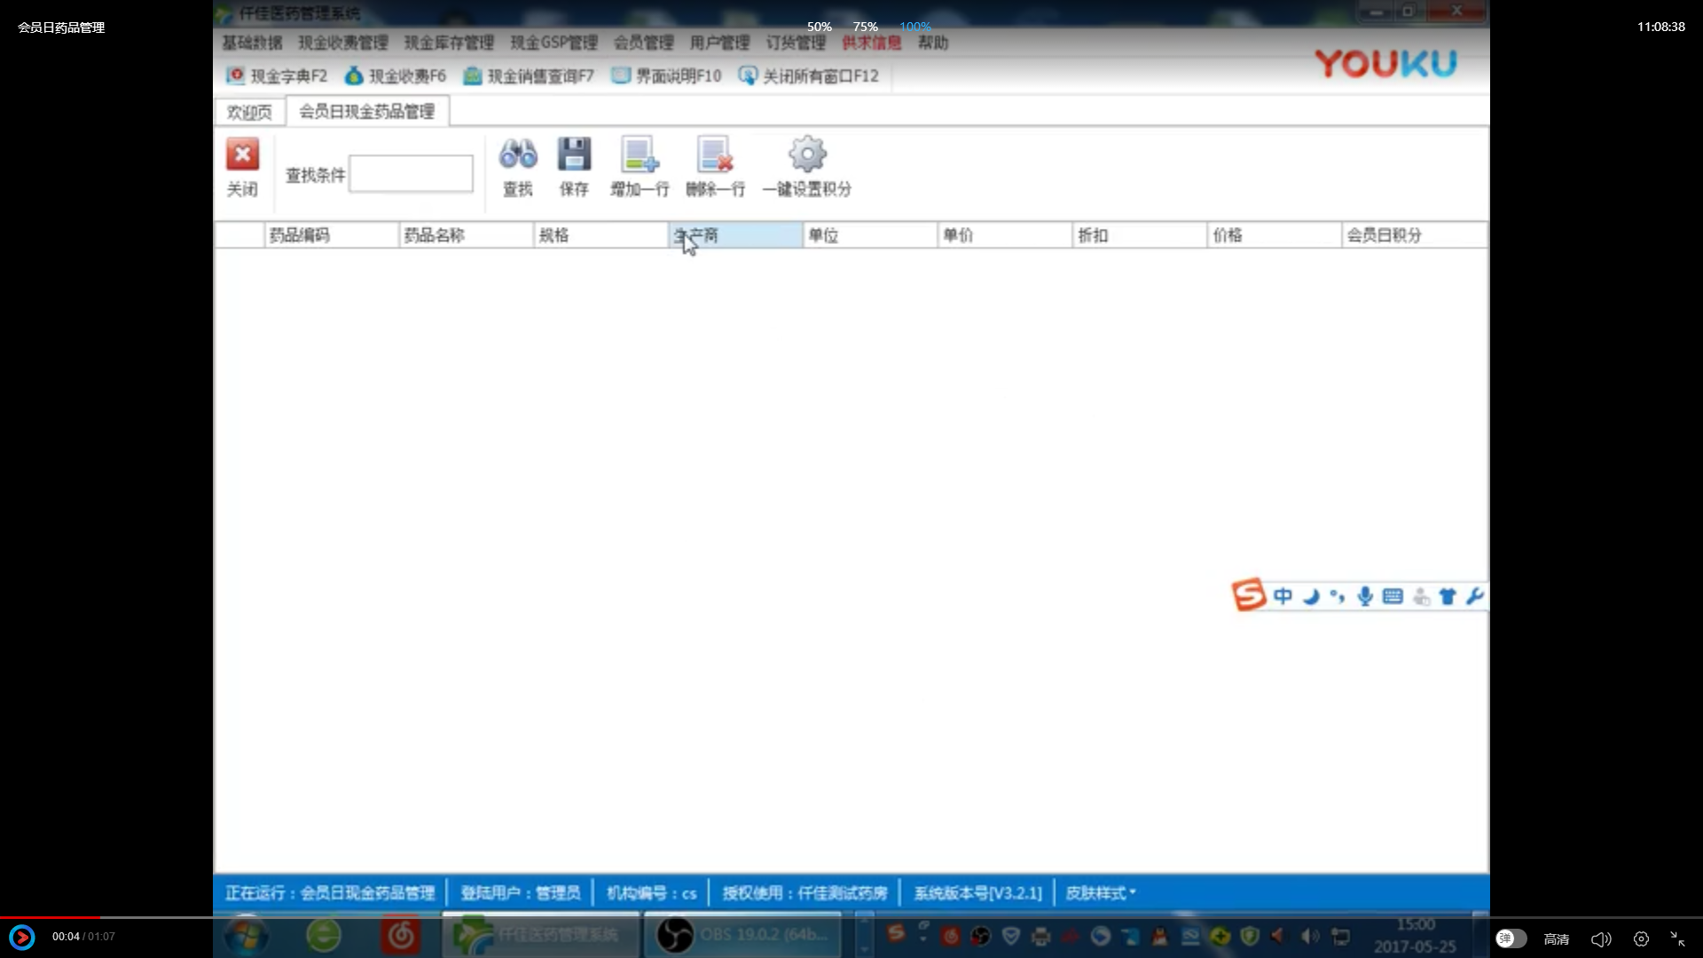Switch to the welcome page (欢迎页) tab

pos(249,112)
